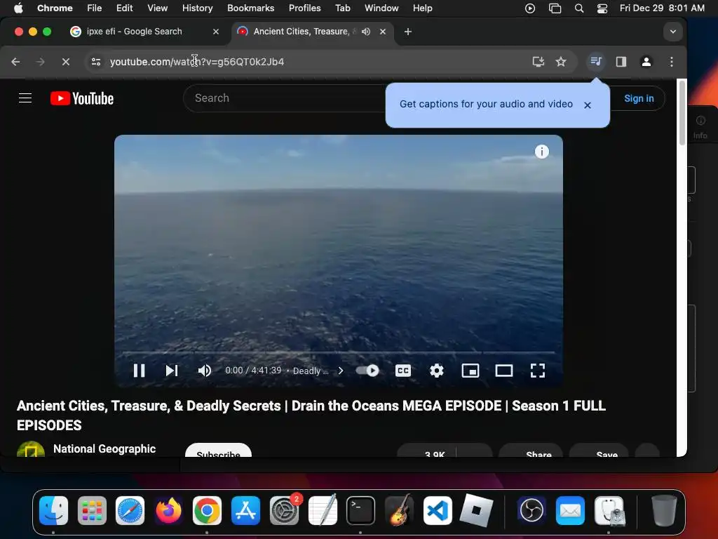The width and height of the screenshot is (718, 539).
Task: Open Spotlight search in menu bar
Action: pos(578,8)
